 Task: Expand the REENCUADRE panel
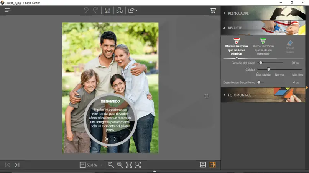[x=263, y=13]
